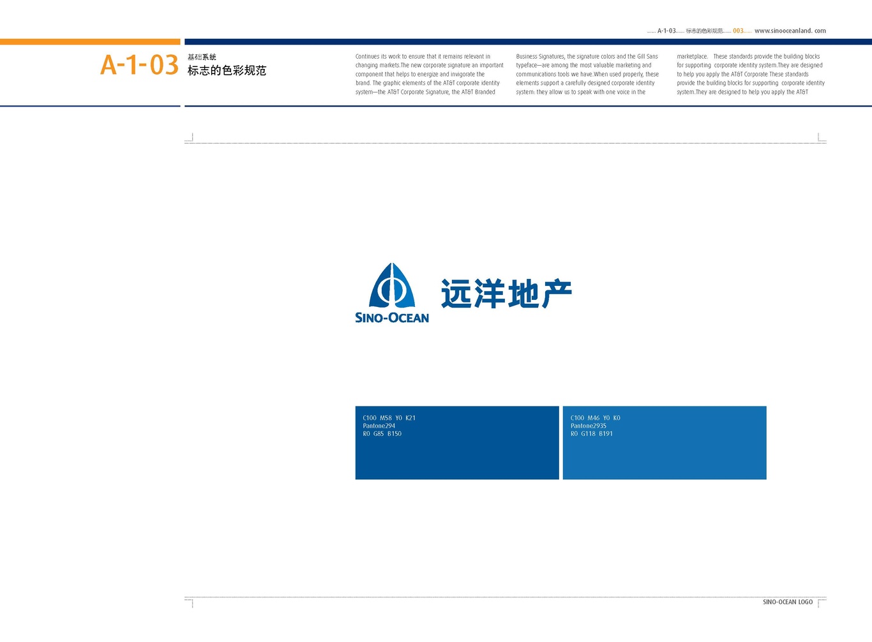Viewport: 872px width, 642px height.
Task: Click the orange A-1-03 page code
Action: (139, 65)
